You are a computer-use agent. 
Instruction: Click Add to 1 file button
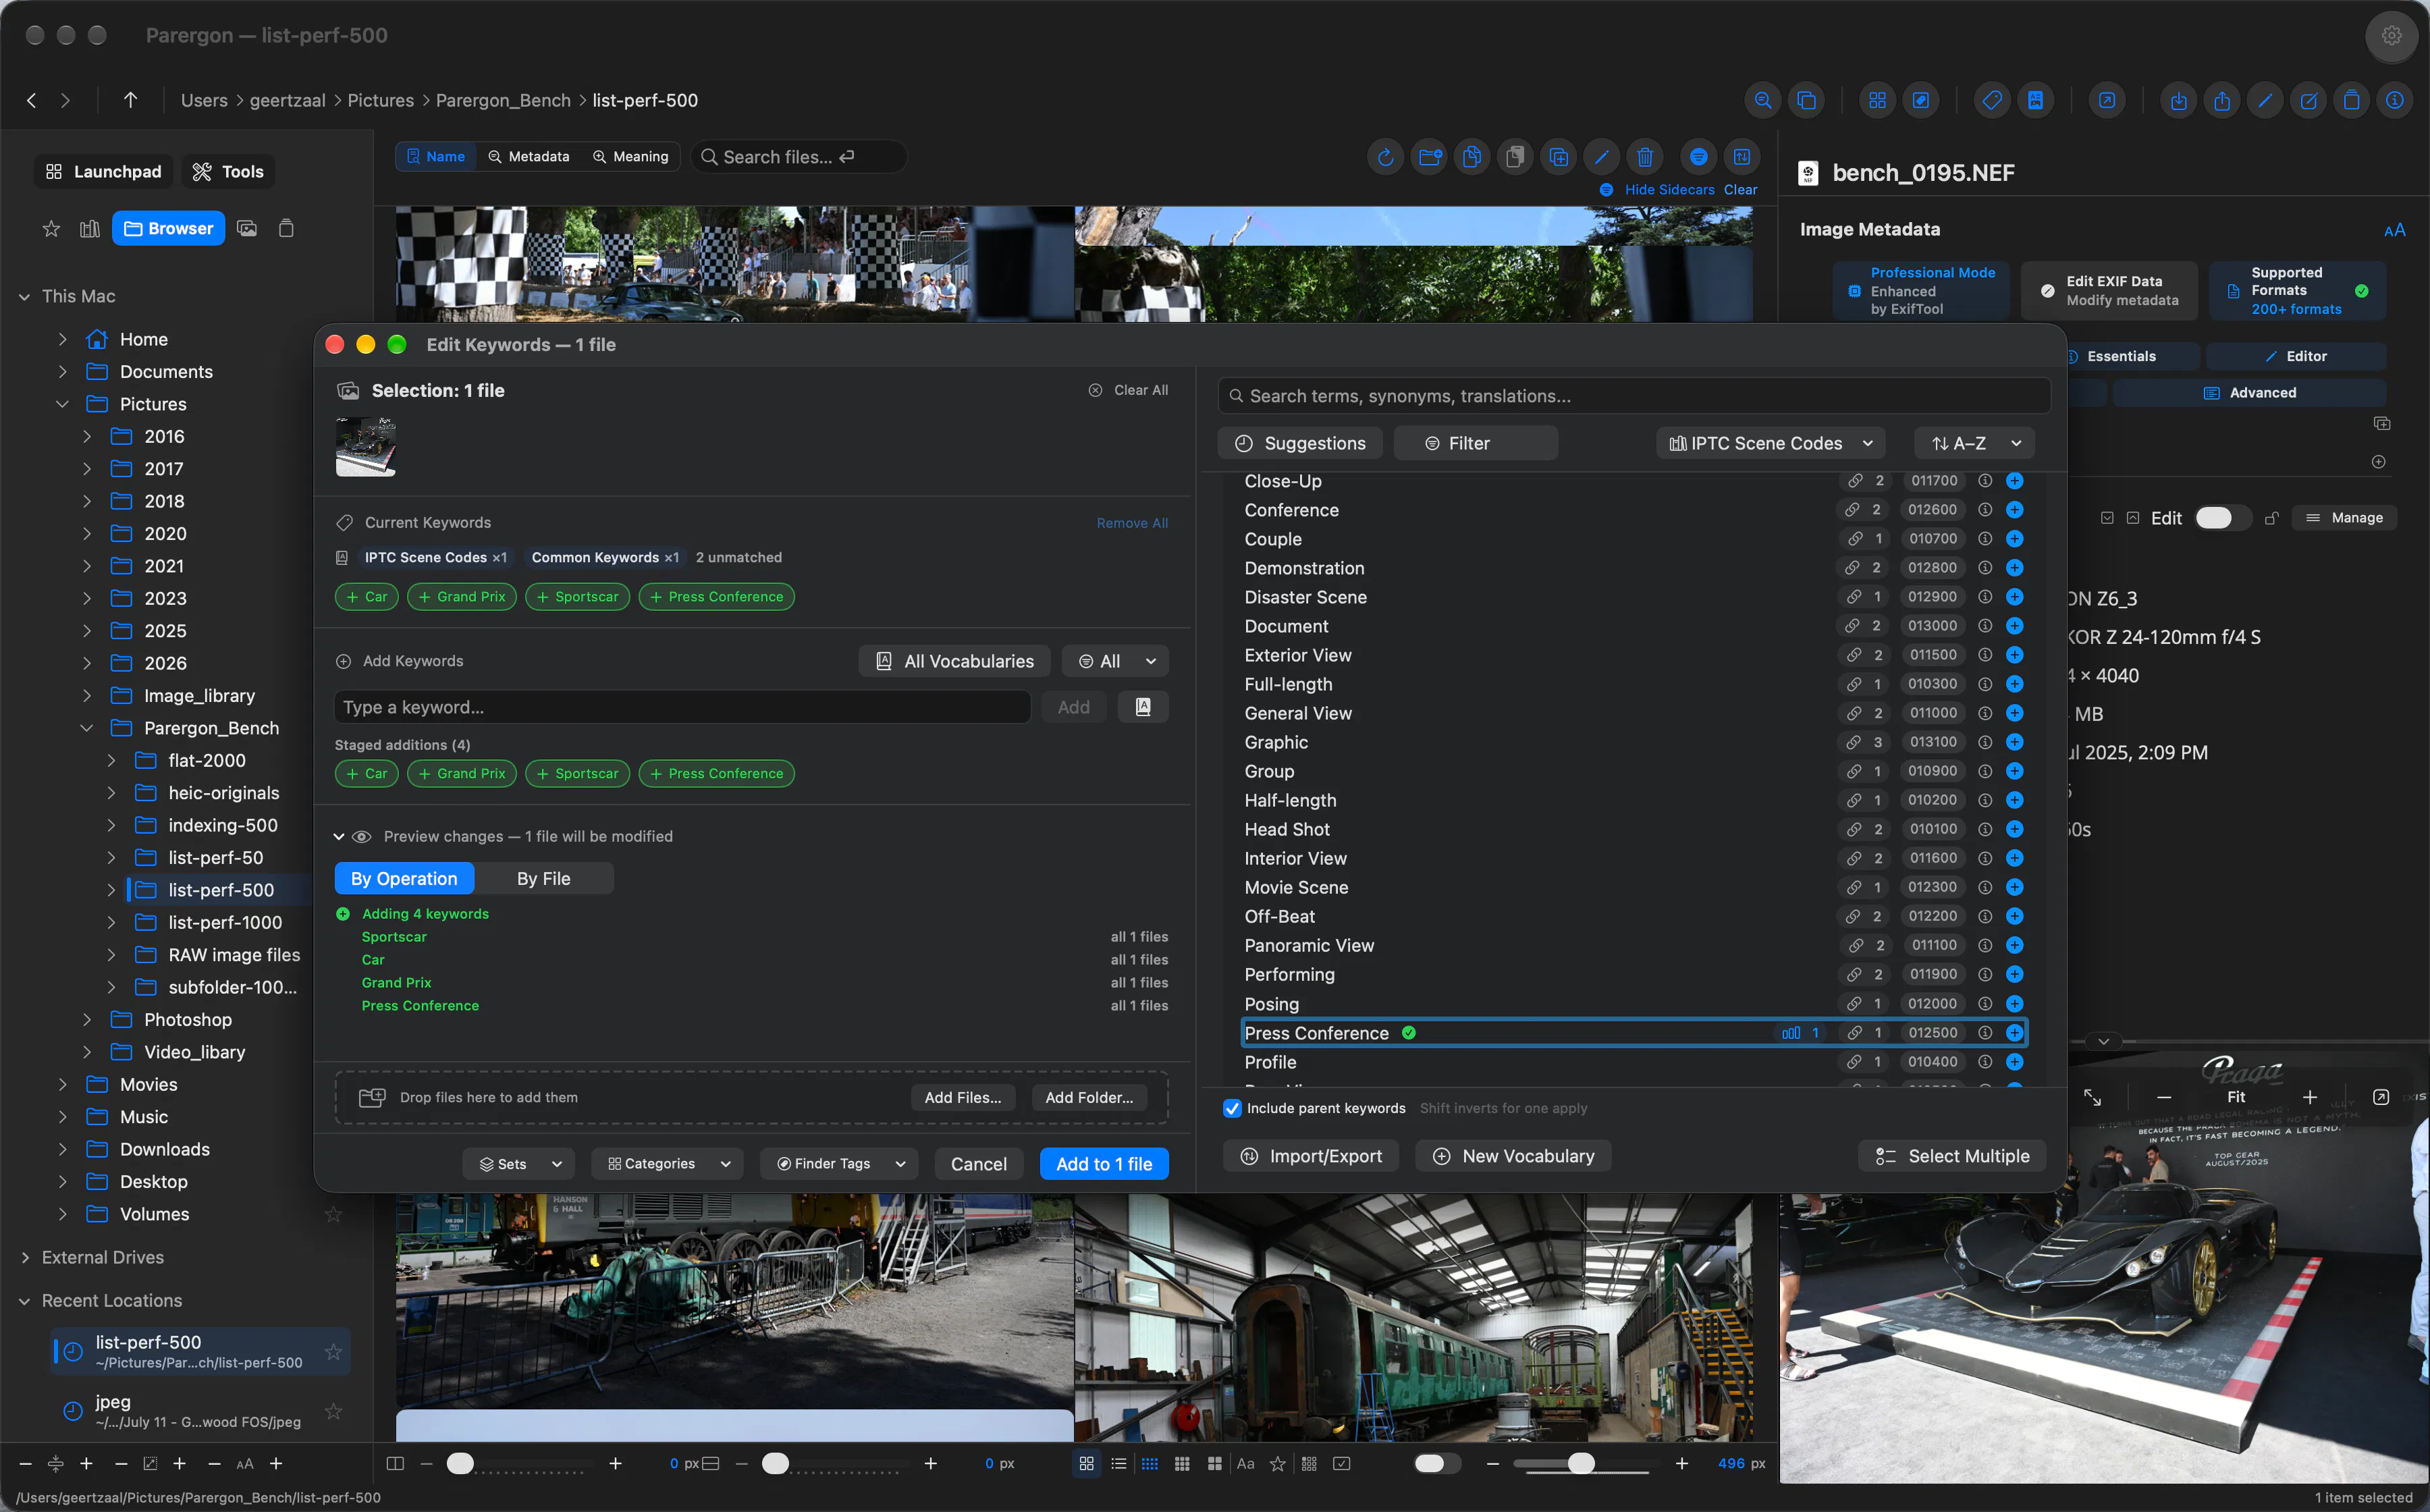tap(1104, 1164)
